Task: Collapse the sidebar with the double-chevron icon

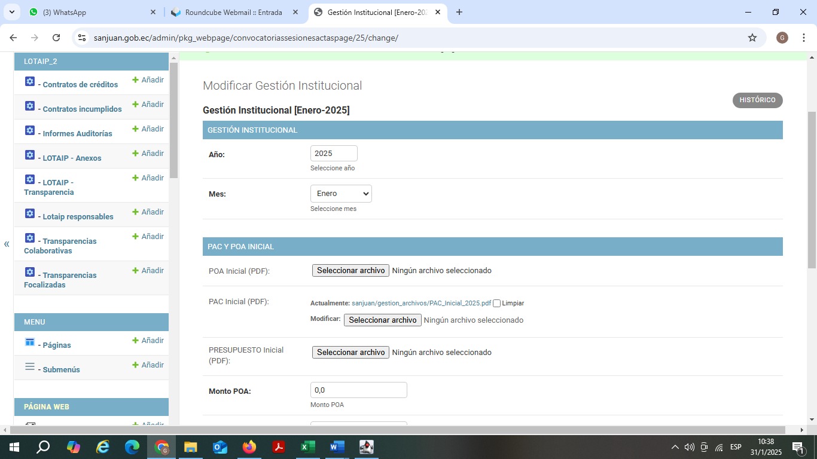Action: 7,244
